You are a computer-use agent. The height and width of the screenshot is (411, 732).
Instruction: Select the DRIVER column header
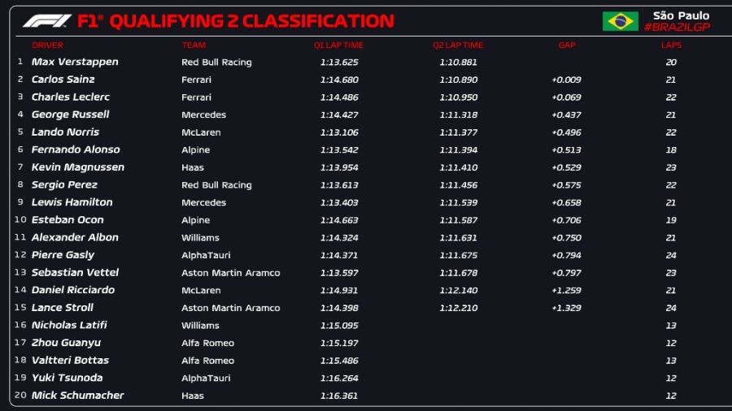47,45
